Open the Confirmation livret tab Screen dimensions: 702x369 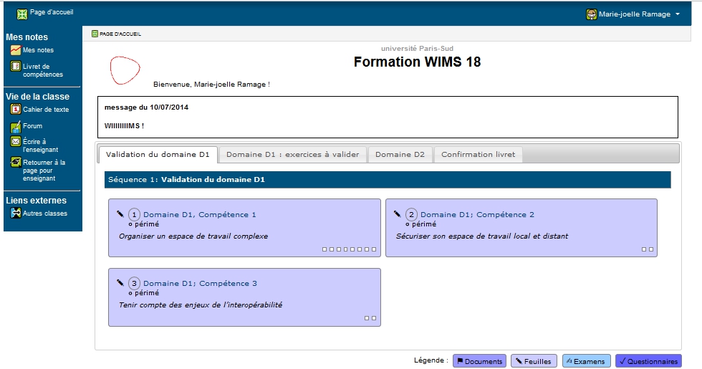coord(478,155)
